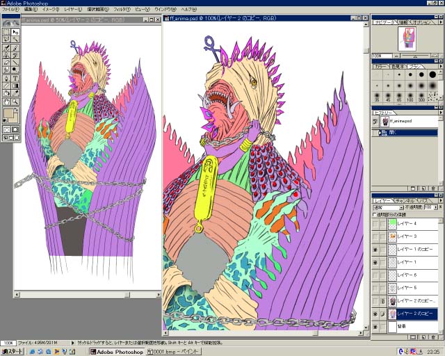
Task: Show layer レイヤー 4 via visibility box
Action: click(x=375, y=224)
